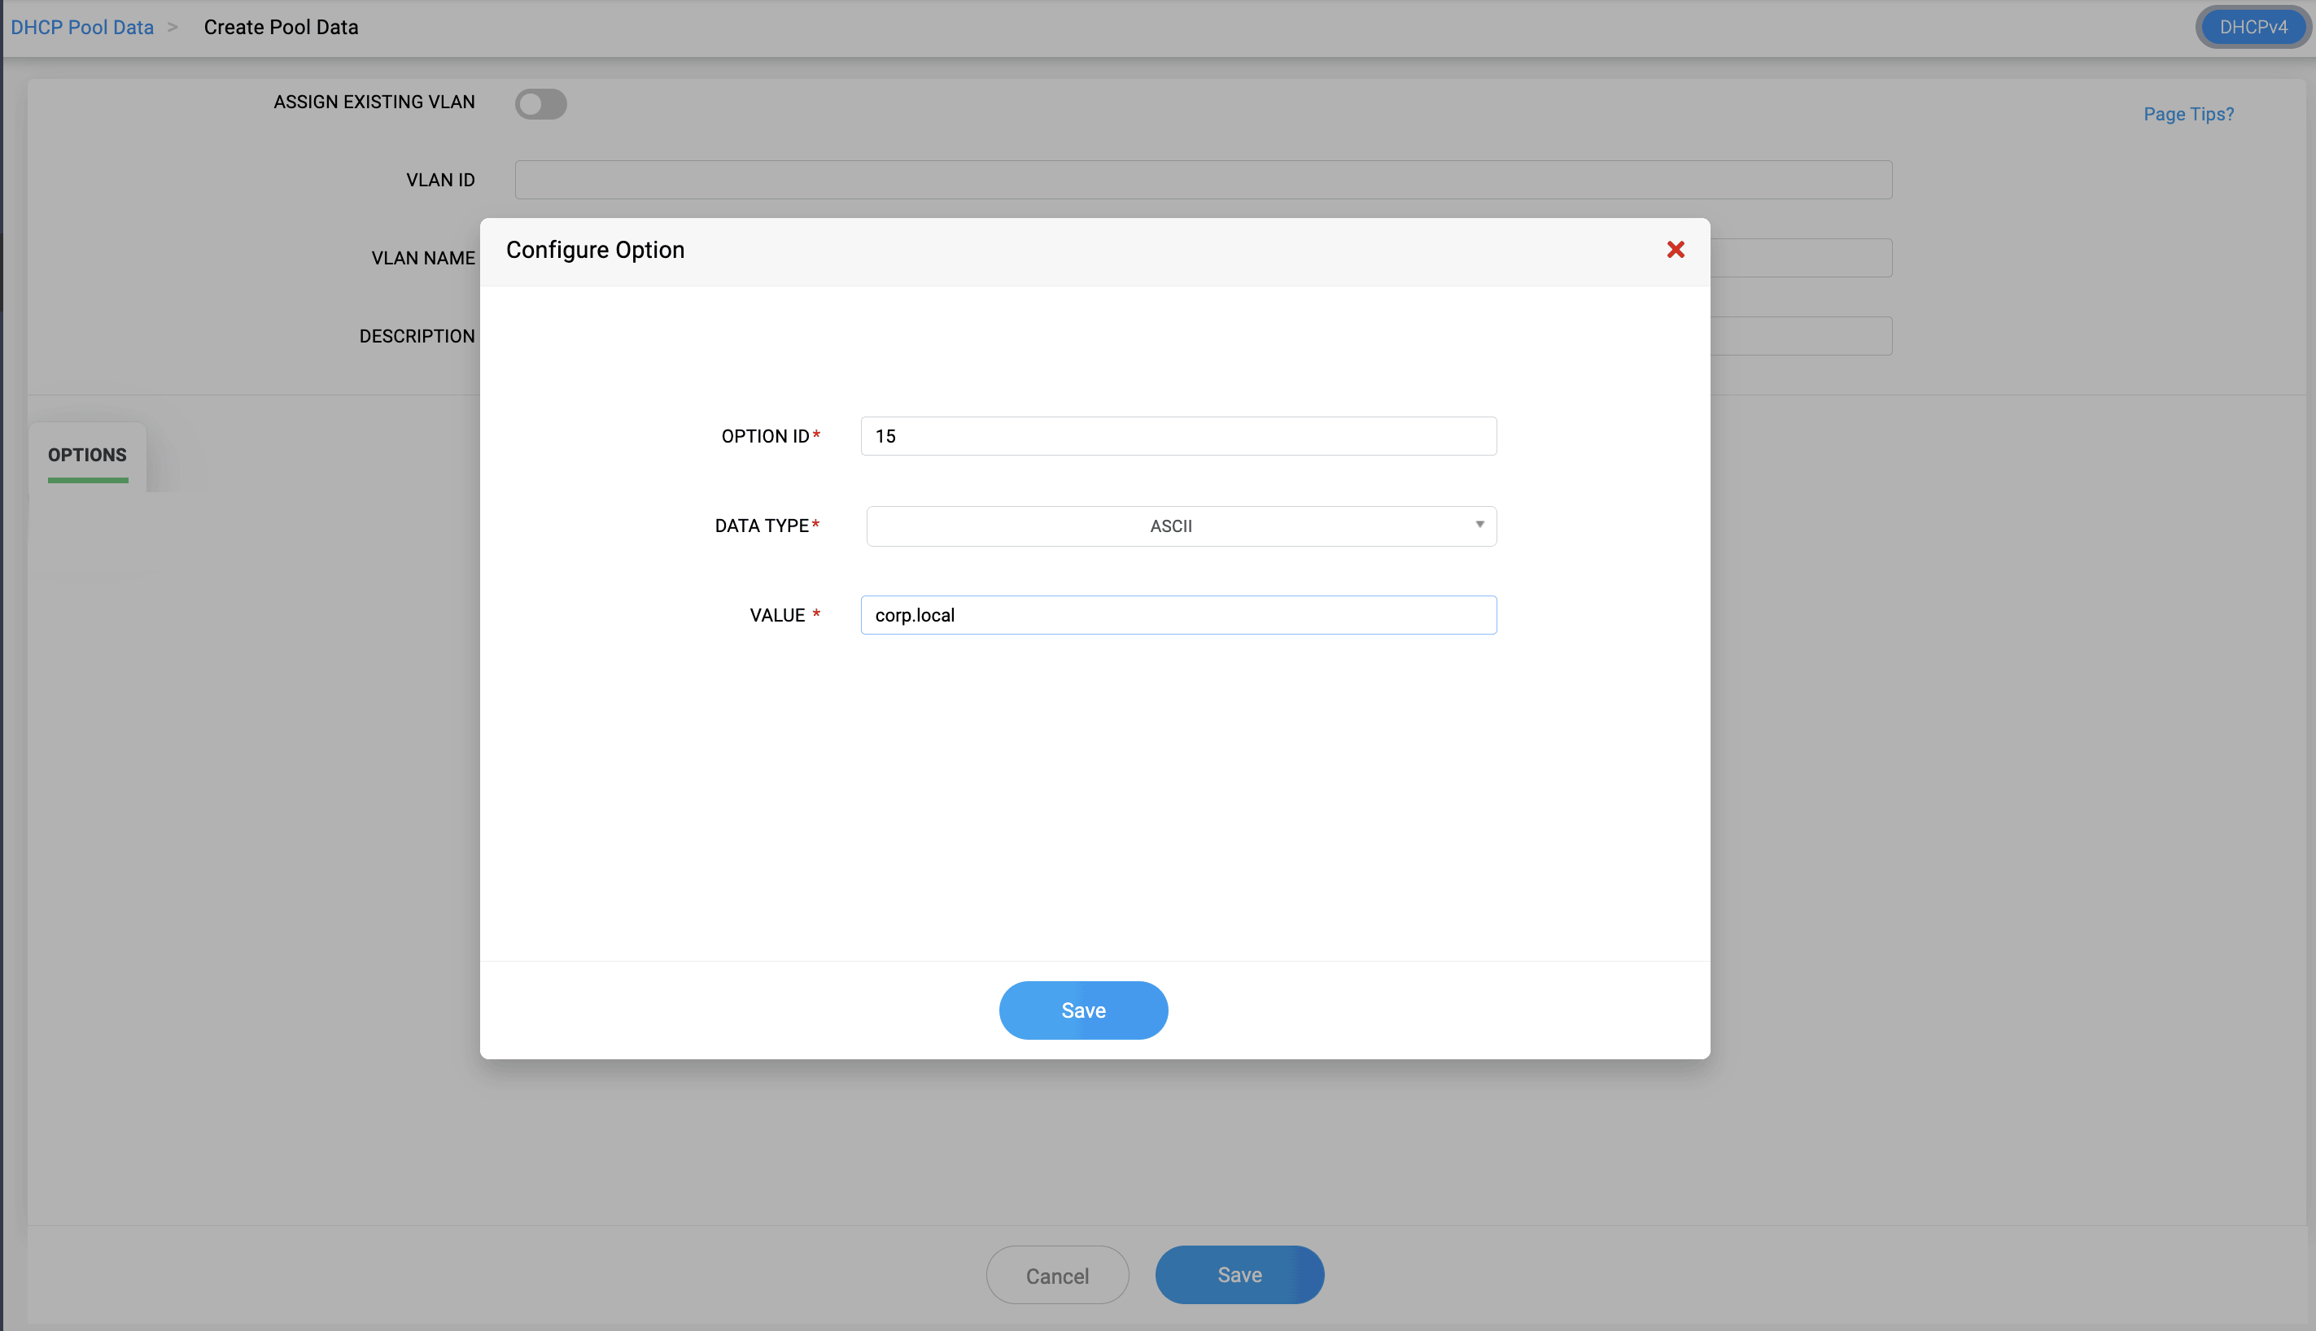Click the DESCRIPTION input field edge
This screenshot has height=1331, width=2316.
point(1799,336)
